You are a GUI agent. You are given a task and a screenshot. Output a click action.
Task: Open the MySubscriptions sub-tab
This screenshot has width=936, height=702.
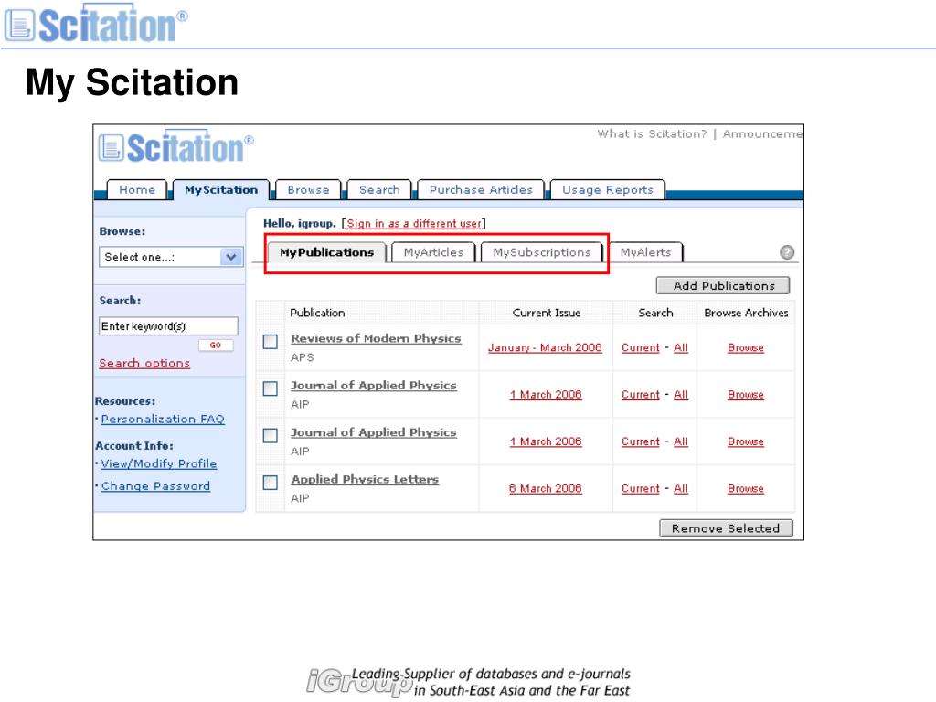(541, 252)
